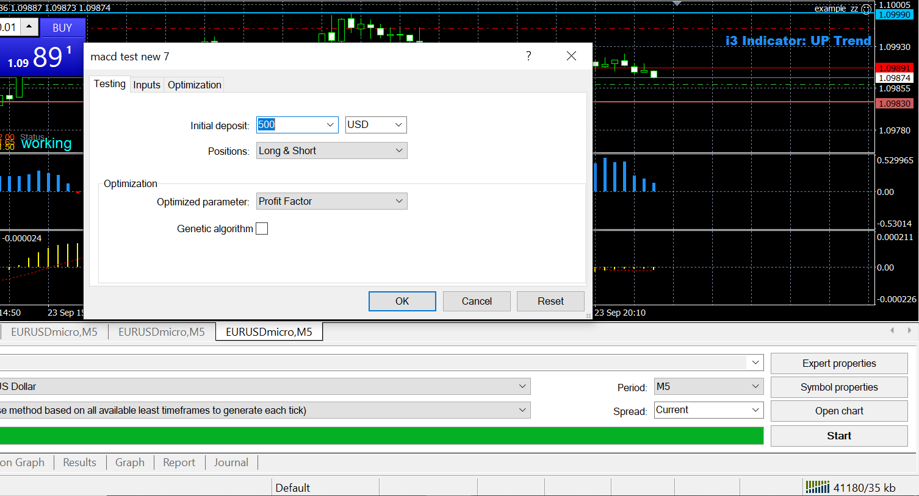Click the Cancel button in the dialog

[x=477, y=301]
